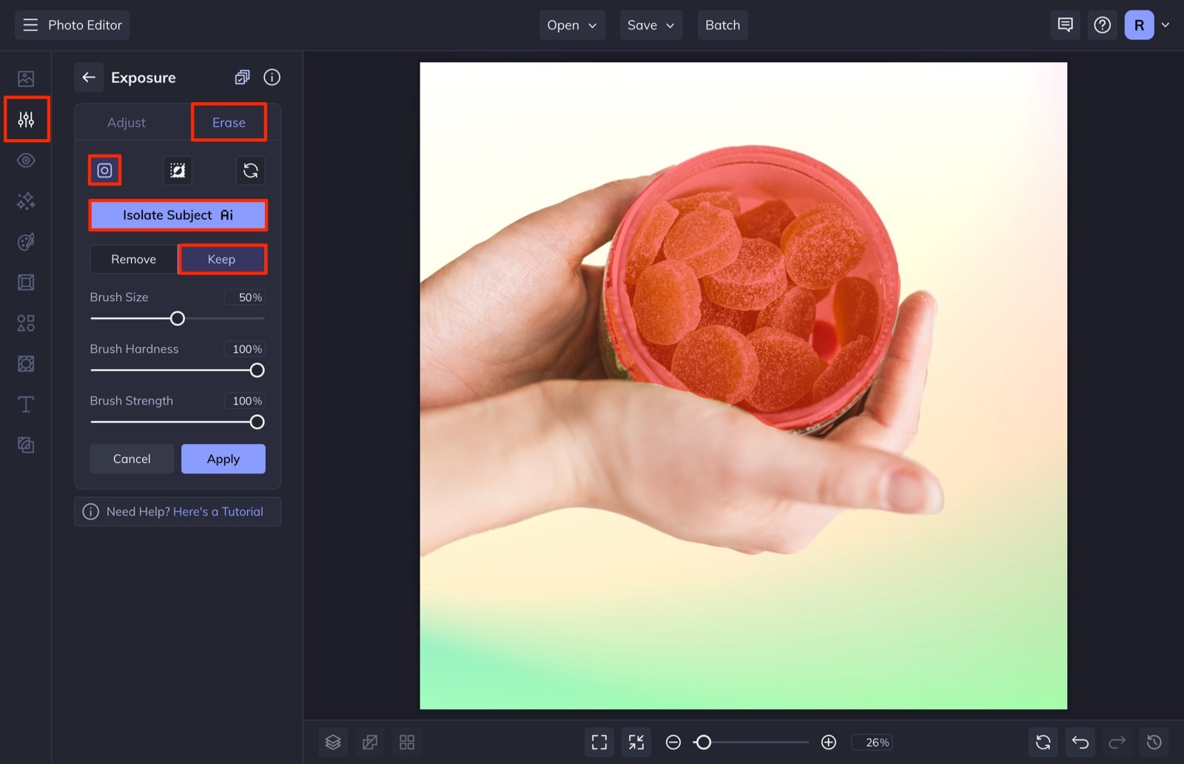This screenshot has width=1184, height=764.
Task: Apply the current erase mask
Action: pyautogui.click(x=223, y=459)
